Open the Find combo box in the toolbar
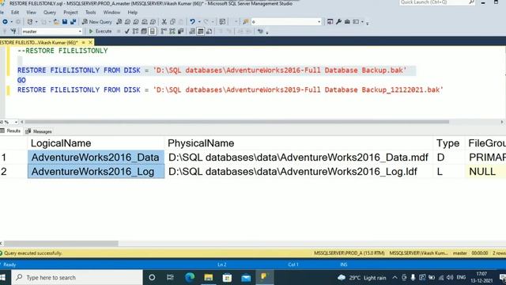Viewport: 506px width, 285px height. [286, 21]
